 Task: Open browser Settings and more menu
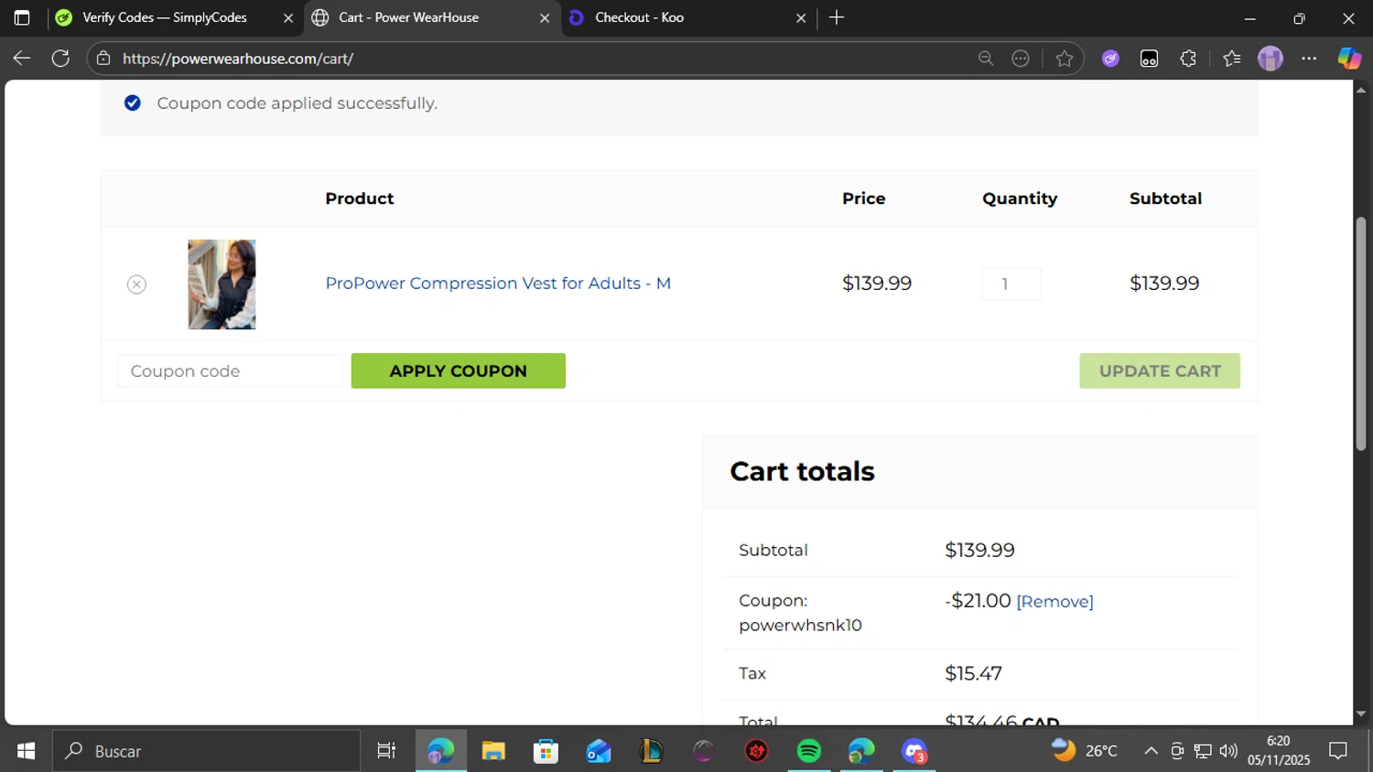pyautogui.click(x=1309, y=59)
